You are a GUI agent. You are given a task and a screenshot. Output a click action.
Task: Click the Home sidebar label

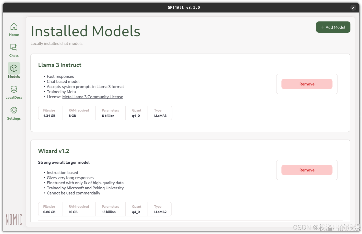tap(14, 35)
